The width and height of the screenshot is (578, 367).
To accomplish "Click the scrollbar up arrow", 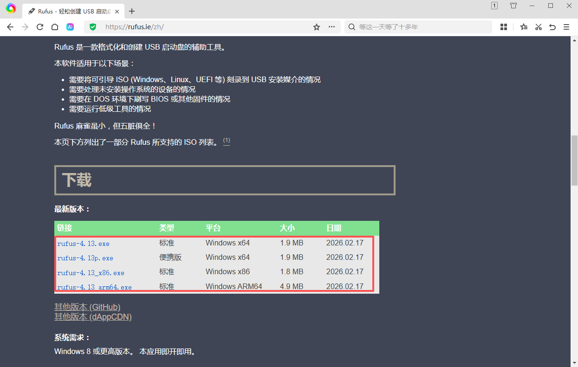I will click(574, 40).
